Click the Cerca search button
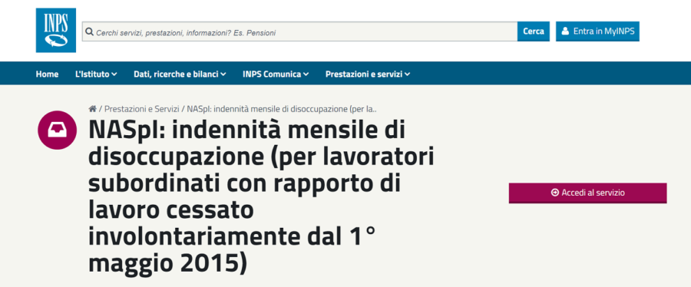The height and width of the screenshot is (287, 691). pyautogui.click(x=534, y=31)
